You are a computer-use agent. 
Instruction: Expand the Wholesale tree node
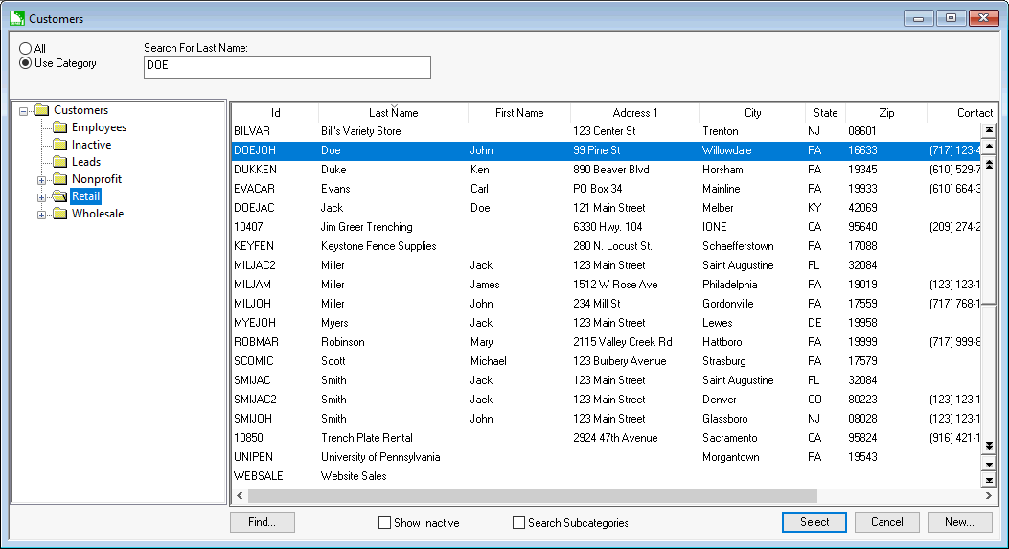pos(42,215)
